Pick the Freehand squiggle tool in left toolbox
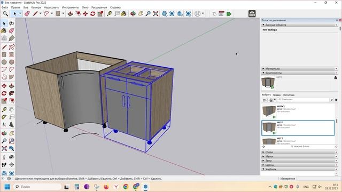This screenshot has width=342, height=192. pos(12,47)
